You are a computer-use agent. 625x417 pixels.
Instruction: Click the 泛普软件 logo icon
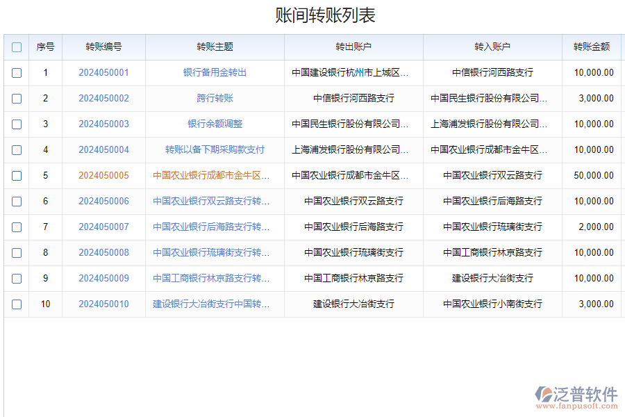point(543,395)
